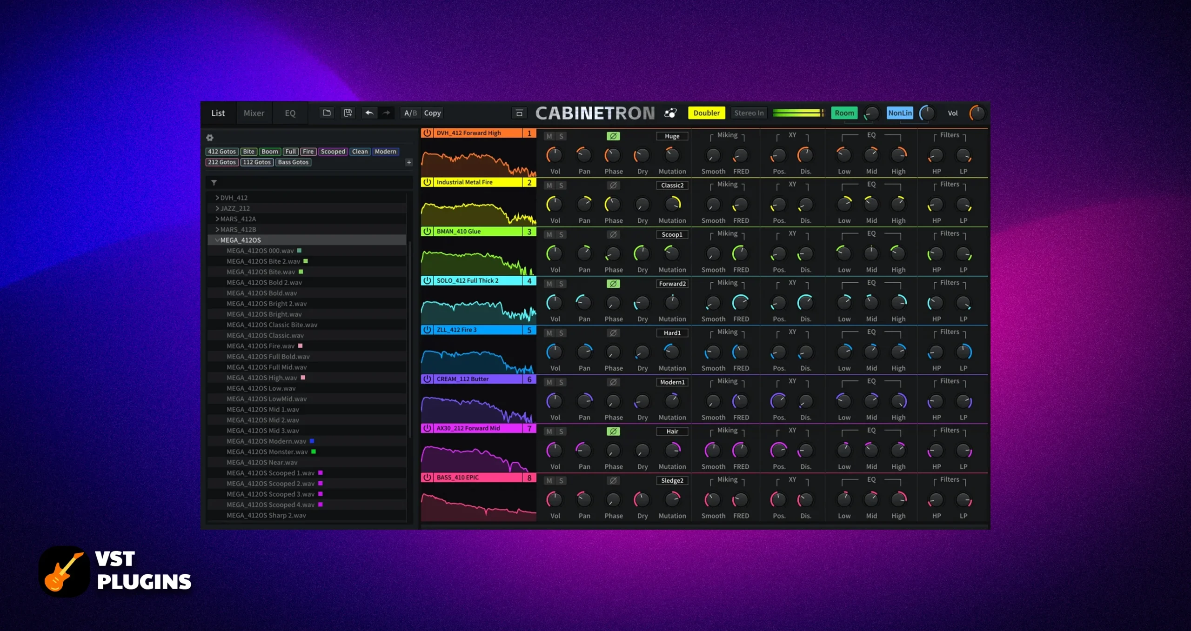This screenshot has width=1191, height=631.
Task: Open the Sledge2 mutation dropdown
Action: (x=672, y=481)
